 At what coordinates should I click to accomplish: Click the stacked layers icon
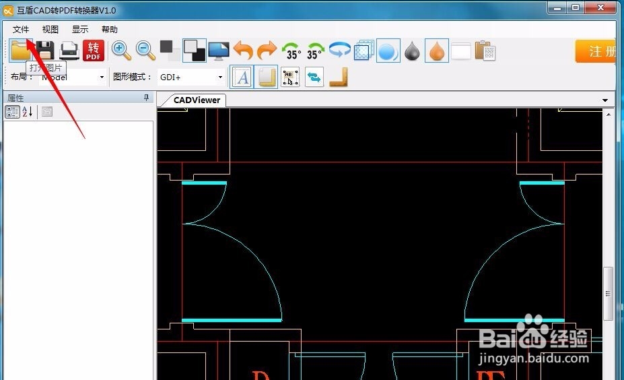click(x=363, y=51)
